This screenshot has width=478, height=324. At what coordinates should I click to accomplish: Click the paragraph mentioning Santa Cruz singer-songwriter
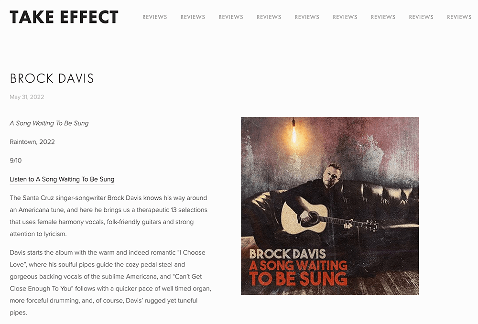[109, 216]
